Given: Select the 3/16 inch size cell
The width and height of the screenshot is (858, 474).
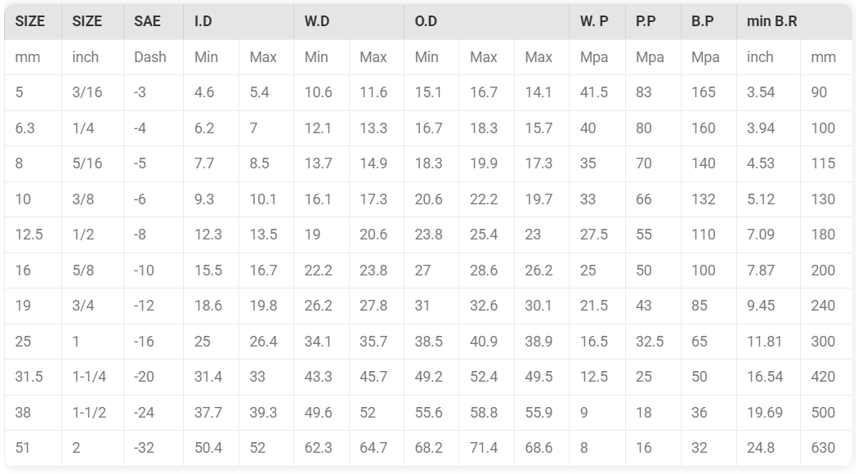Looking at the screenshot, I should point(92,92).
